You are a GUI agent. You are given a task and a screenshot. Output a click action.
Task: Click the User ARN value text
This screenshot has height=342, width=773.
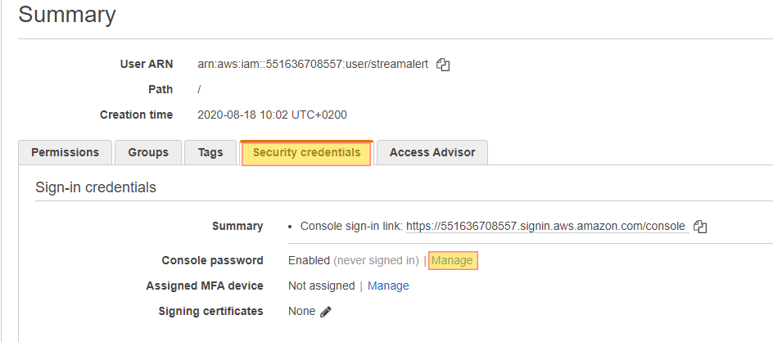pos(313,64)
